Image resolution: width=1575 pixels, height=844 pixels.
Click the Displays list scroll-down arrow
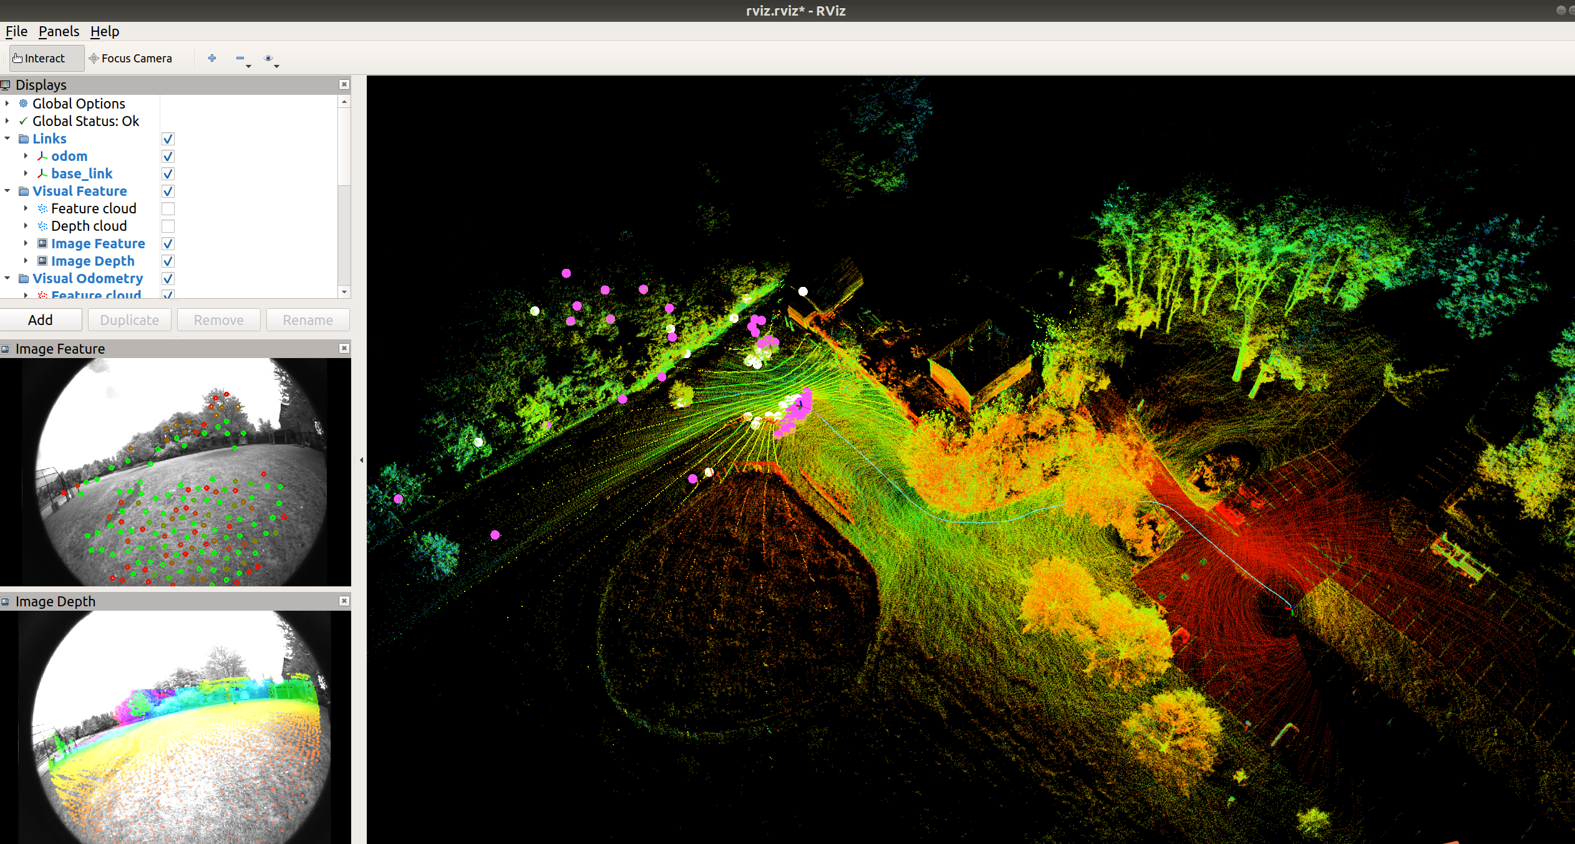(344, 291)
